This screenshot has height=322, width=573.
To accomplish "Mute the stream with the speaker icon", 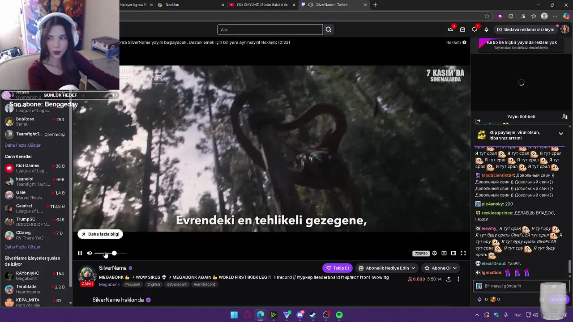I will point(90,253).
